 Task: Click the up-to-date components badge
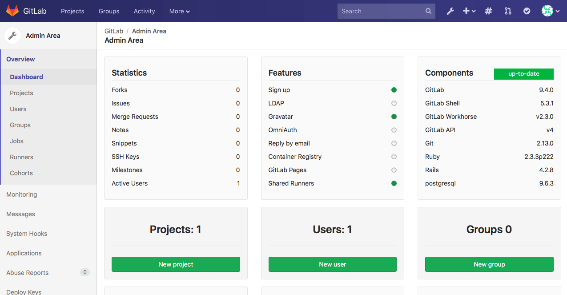(523, 74)
